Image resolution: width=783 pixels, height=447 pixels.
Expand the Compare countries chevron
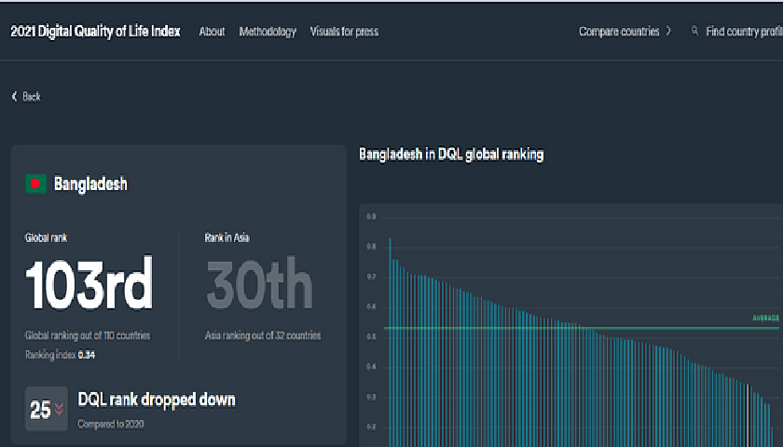[668, 31]
